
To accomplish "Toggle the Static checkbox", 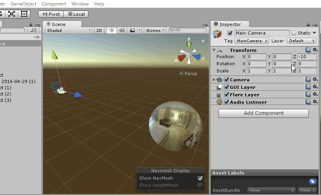I will tap(294, 33).
